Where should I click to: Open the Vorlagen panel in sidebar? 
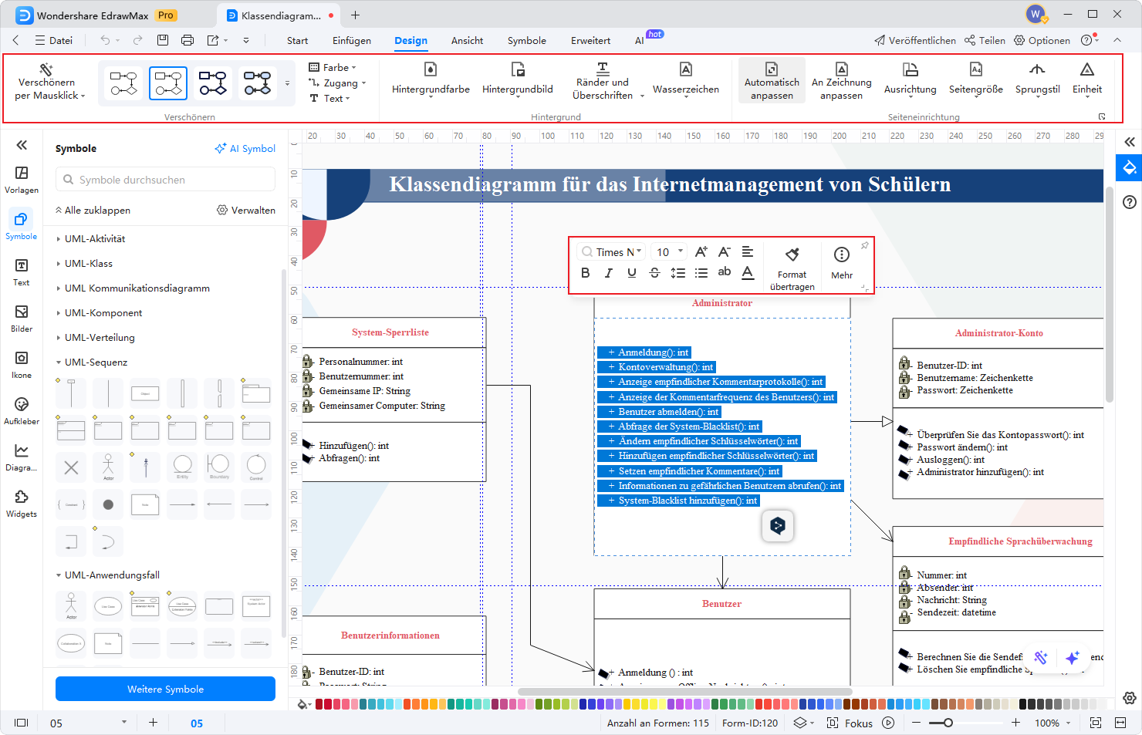pos(22,180)
